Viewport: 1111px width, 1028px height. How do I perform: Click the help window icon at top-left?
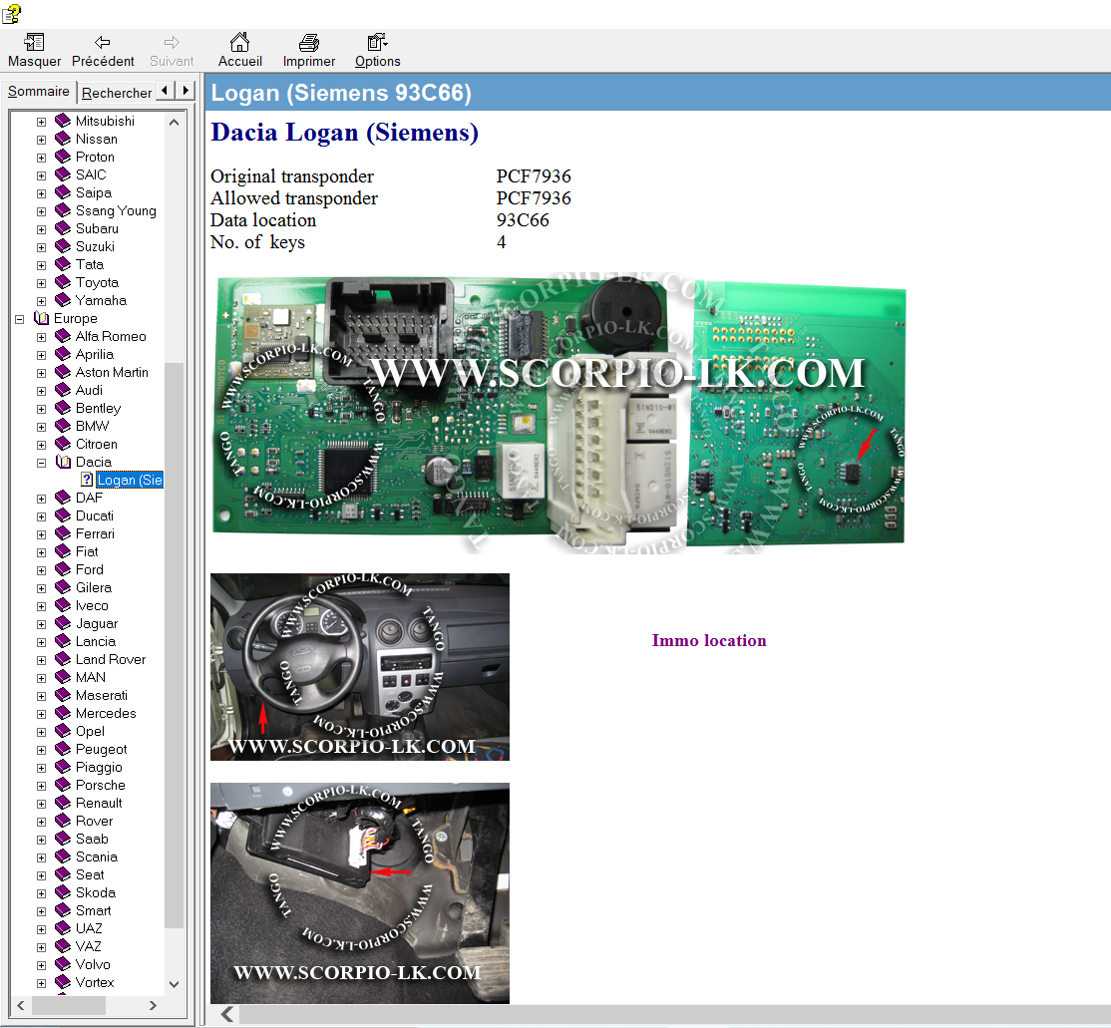coord(11,13)
